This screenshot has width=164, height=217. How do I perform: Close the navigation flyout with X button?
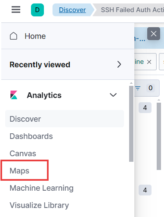point(154,34)
